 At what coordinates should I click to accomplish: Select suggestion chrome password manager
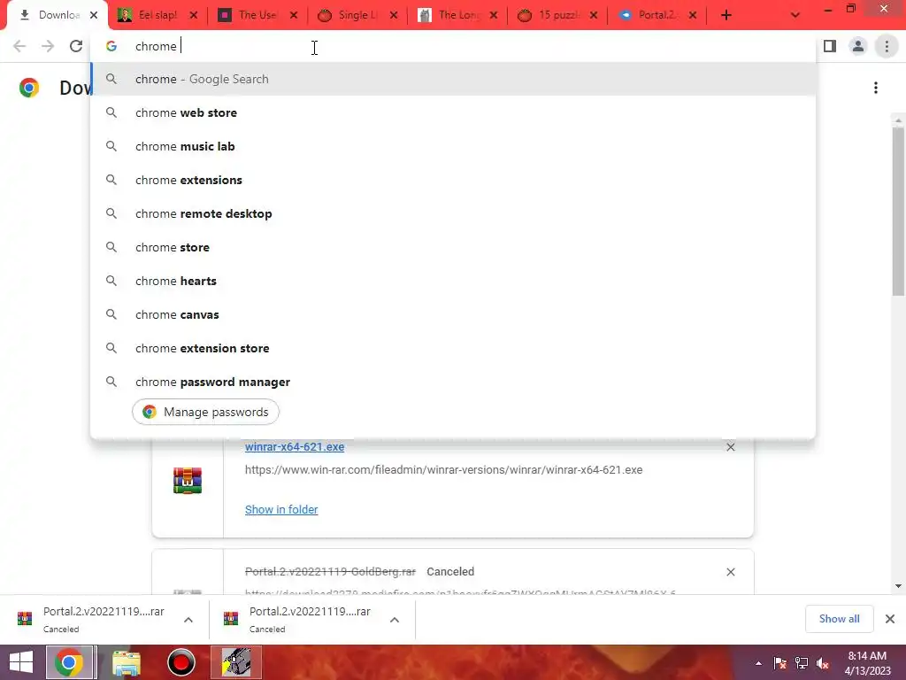[453, 382]
